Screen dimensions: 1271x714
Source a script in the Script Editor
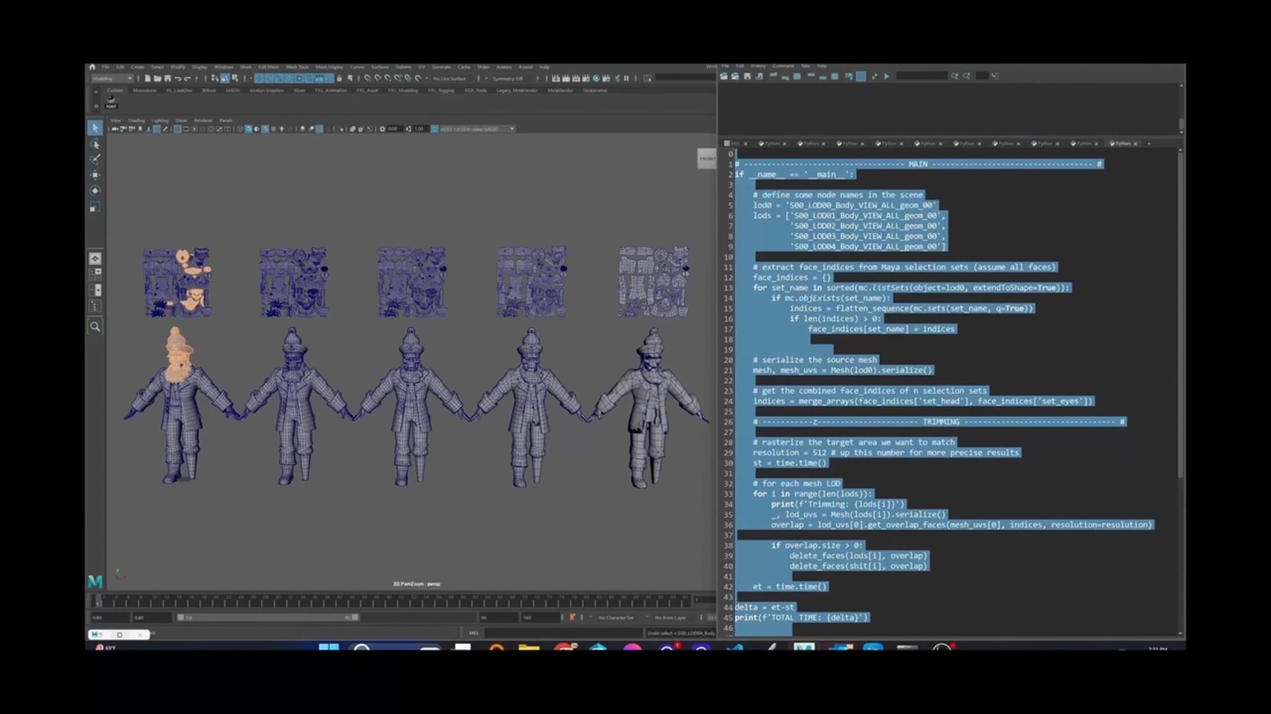click(x=735, y=77)
